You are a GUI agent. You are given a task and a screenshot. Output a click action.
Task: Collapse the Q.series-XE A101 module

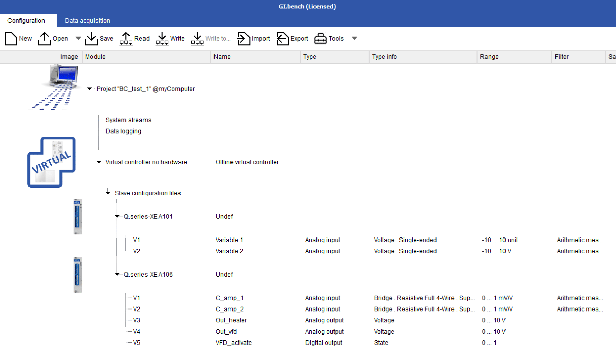point(117,216)
